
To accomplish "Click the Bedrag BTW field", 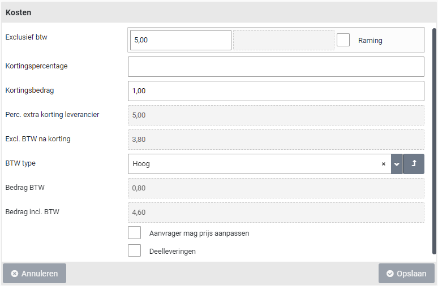I will [x=276, y=188].
